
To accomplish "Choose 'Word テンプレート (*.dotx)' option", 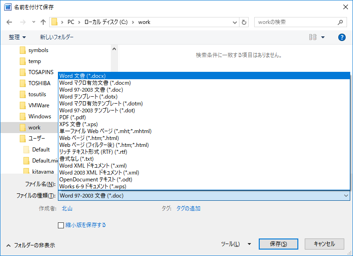I will click(x=204, y=97).
